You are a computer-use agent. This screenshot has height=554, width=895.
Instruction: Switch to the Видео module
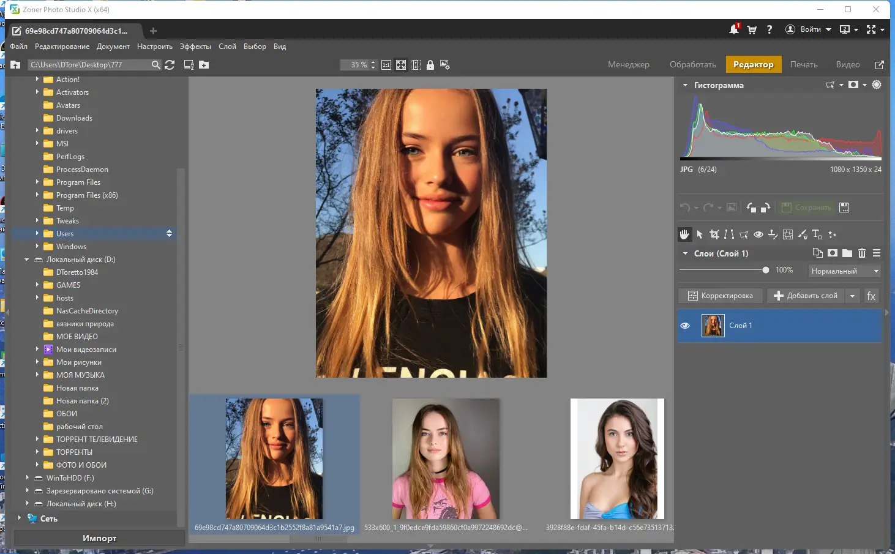[x=848, y=65]
